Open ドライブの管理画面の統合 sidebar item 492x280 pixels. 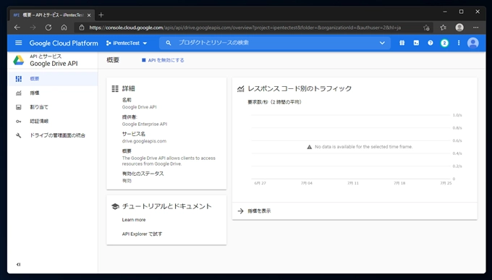[x=53, y=135]
